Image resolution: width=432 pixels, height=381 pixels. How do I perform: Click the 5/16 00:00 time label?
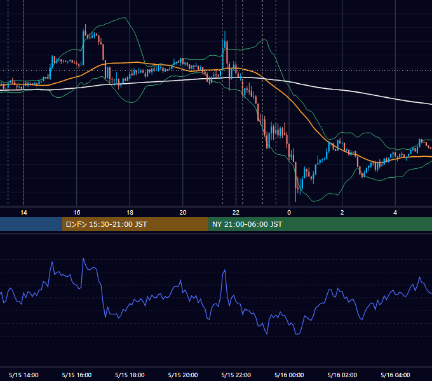click(289, 375)
